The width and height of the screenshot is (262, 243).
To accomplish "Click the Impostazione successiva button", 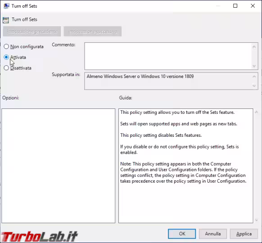I will coord(93,31).
